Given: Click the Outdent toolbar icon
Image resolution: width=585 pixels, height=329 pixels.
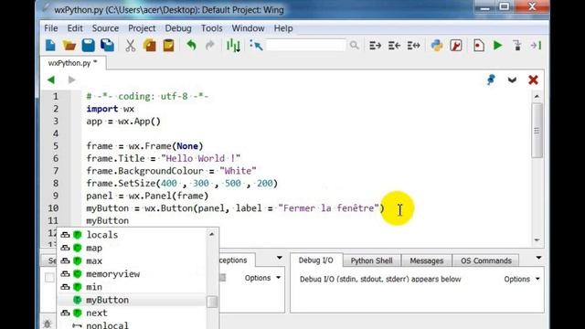Looking at the screenshot, I should (x=394, y=46).
